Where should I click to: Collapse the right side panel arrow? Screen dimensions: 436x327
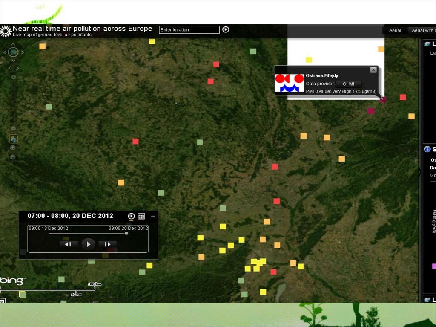pyautogui.click(x=419, y=171)
